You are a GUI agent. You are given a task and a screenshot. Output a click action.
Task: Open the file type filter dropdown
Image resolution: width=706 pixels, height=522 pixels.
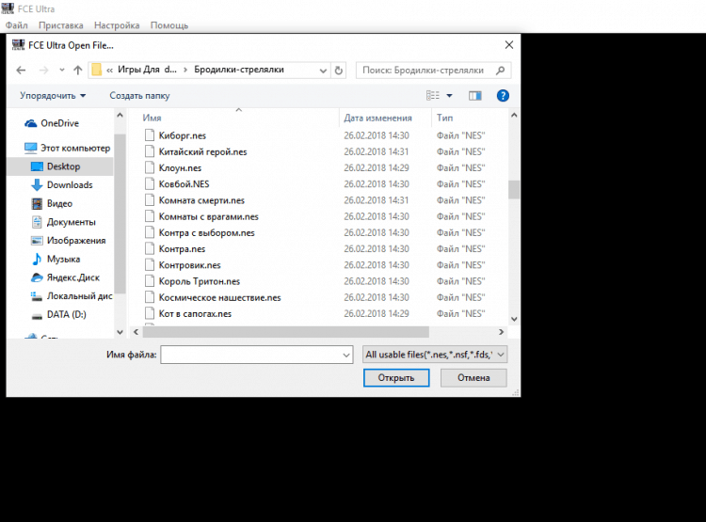tap(435, 355)
